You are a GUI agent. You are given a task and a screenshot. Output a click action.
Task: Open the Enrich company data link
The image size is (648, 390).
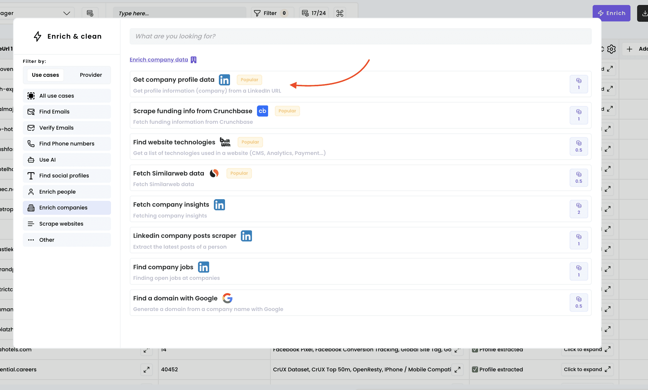[159, 60]
